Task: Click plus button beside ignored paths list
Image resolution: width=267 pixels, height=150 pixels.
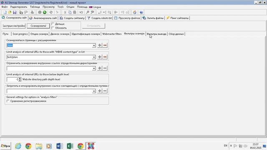Action: pyautogui.click(x=100, y=91)
